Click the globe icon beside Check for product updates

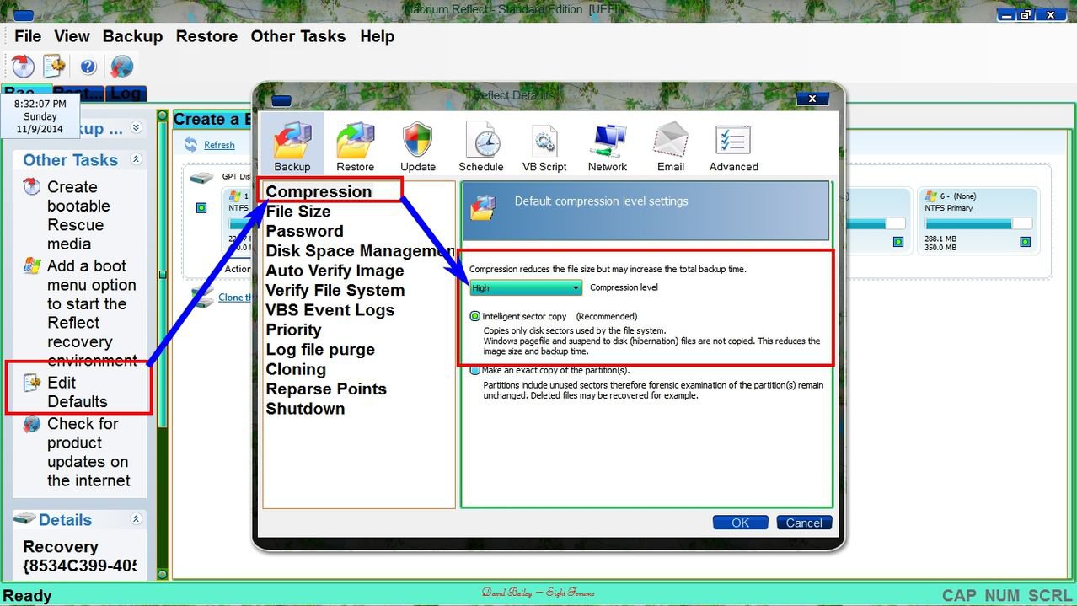tap(31, 424)
